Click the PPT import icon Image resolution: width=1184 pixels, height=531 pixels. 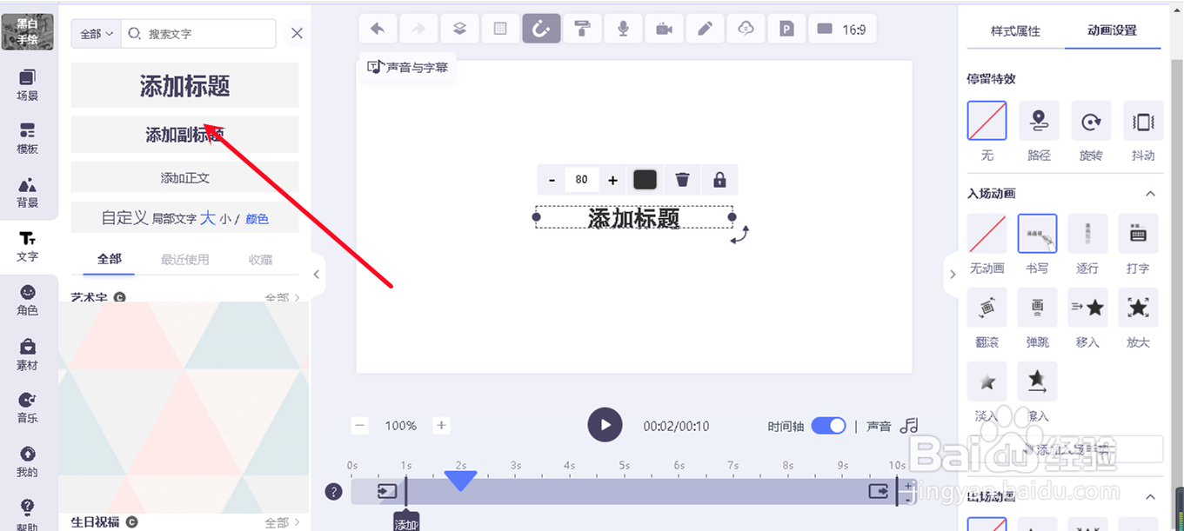(786, 28)
